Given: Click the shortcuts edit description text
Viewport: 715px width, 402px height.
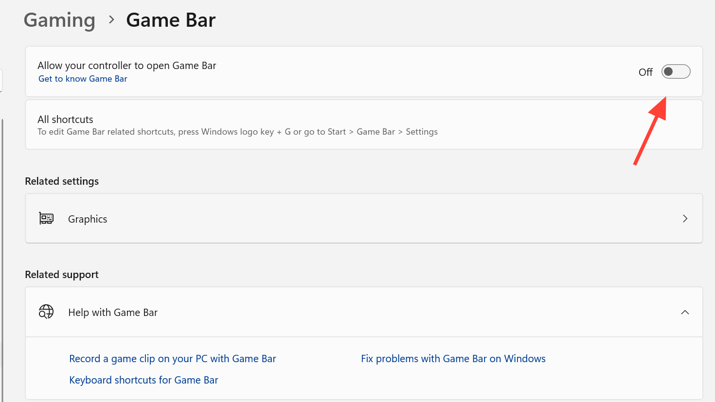Looking at the screenshot, I should (237, 132).
